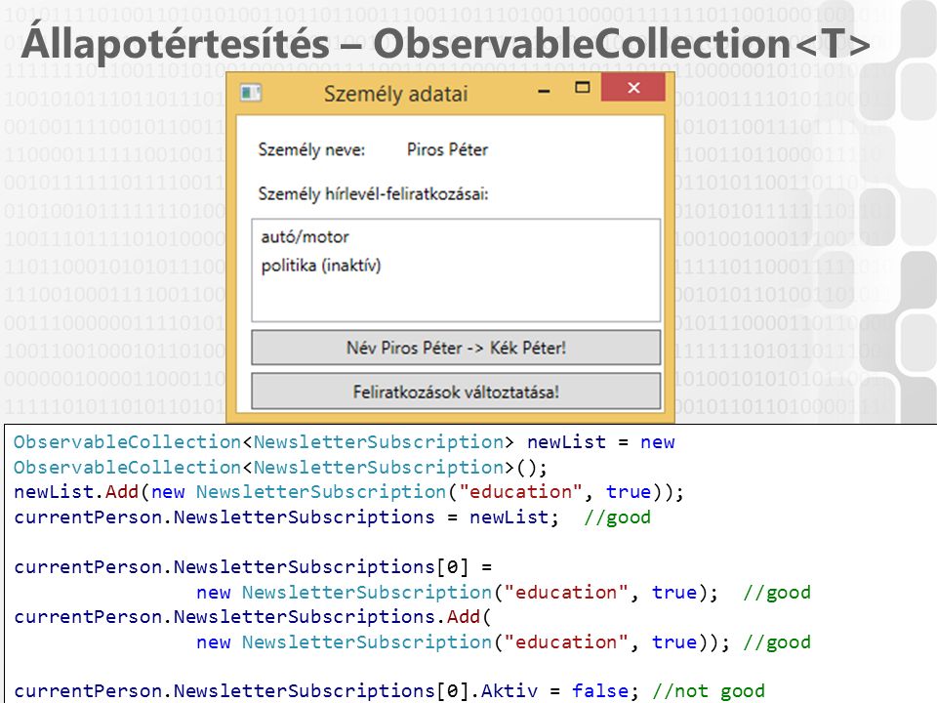Click the 'Feliratkozások változtatása!' button
Screen dimensions: 937x703
point(456,392)
